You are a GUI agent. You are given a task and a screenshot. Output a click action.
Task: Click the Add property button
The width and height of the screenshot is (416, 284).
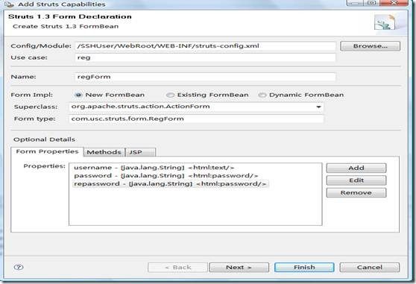coord(356,168)
